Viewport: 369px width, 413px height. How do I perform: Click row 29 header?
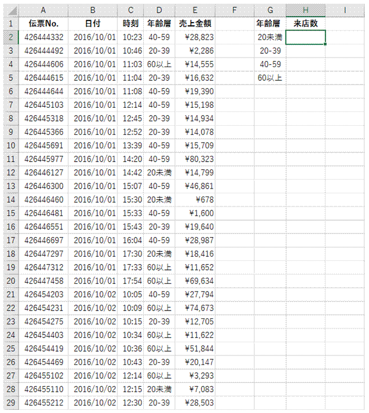point(11,403)
